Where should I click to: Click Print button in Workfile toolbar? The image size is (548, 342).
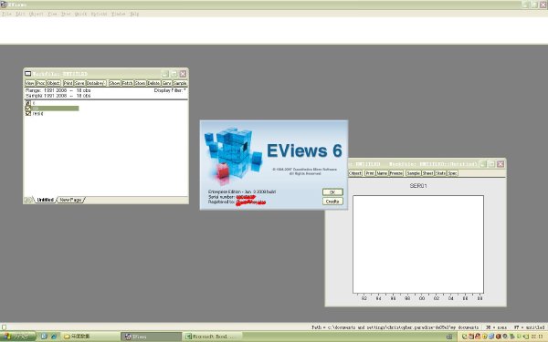point(68,83)
